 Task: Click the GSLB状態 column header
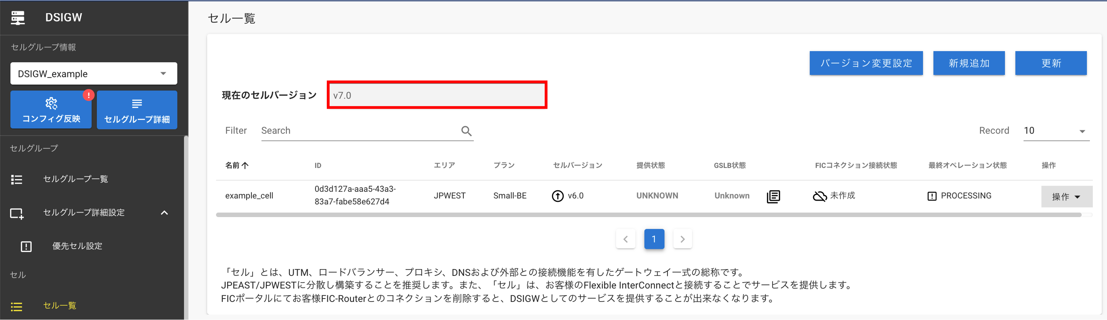click(730, 165)
